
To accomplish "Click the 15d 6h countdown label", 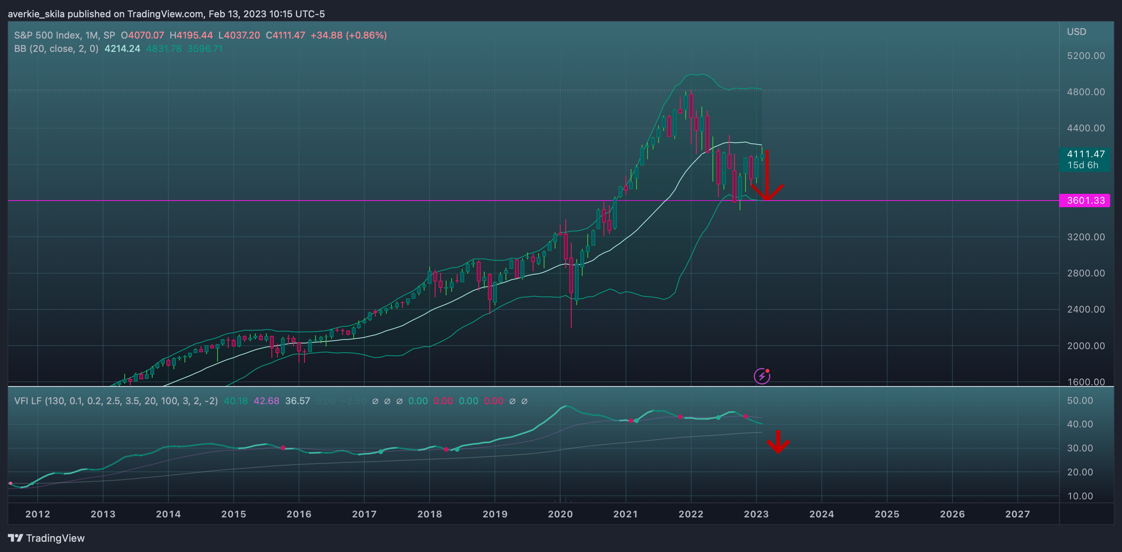I will [1083, 165].
